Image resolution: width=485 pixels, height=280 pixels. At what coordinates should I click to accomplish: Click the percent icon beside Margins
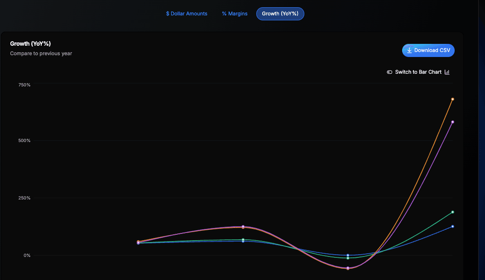224,14
